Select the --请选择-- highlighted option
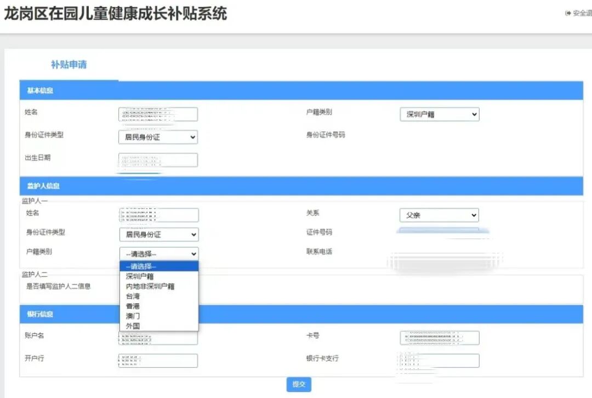The height and width of the screenshot is (398, 592). coord(141,266)
